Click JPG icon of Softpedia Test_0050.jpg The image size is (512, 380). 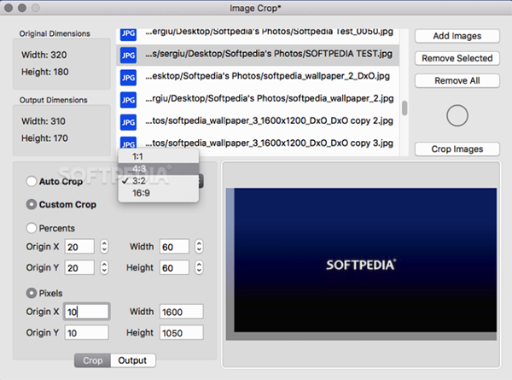(128, 34)
